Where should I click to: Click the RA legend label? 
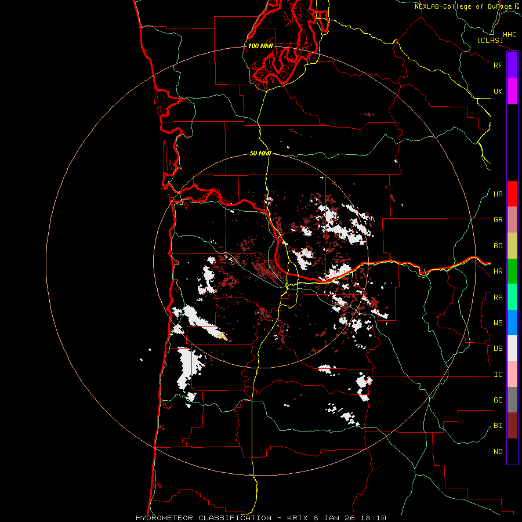click(x=498, y=298)
